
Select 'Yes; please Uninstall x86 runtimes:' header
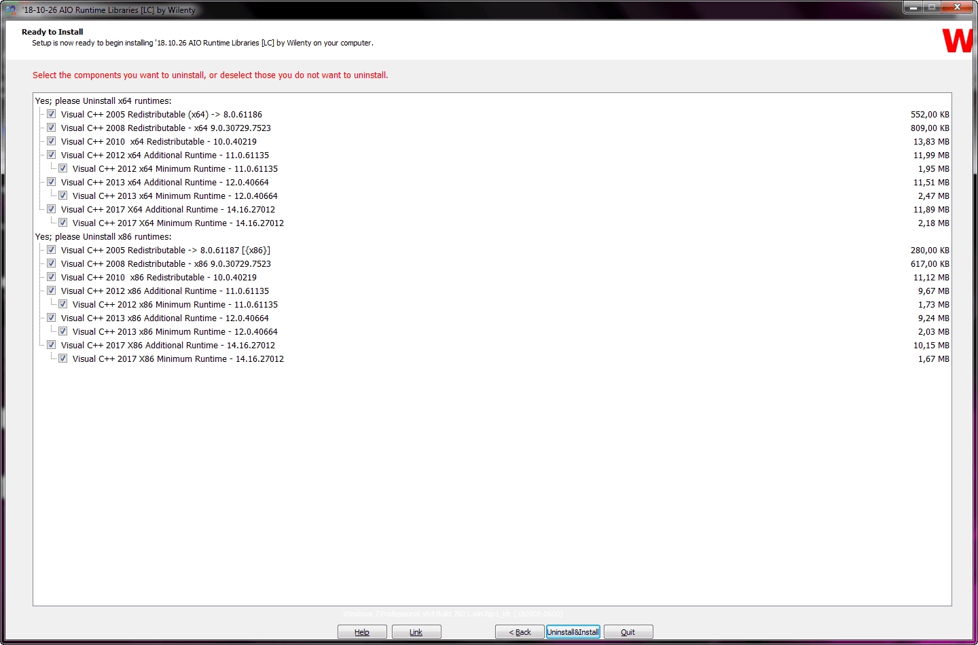tap(103, 237)
